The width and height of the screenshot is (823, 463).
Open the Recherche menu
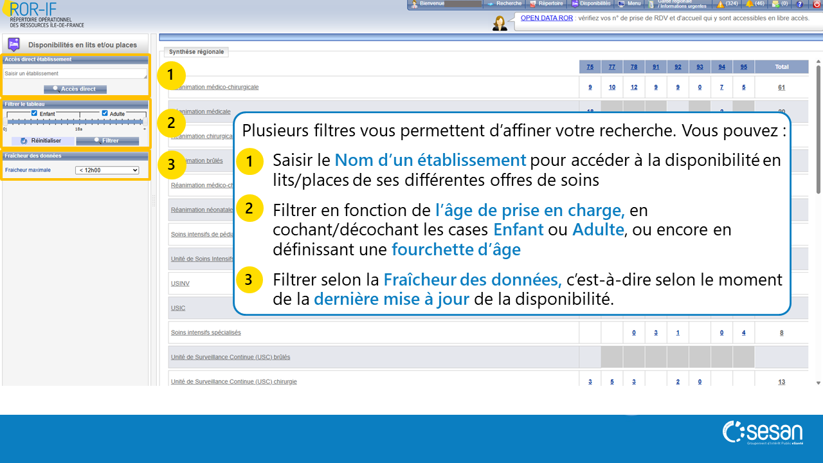click(505, 4)
